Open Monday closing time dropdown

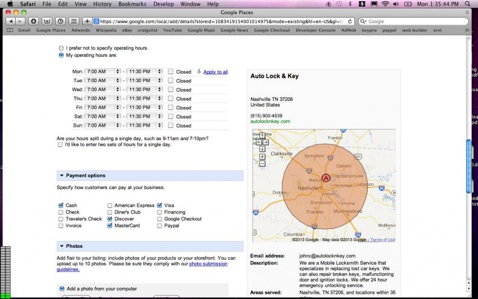[144, 72]
